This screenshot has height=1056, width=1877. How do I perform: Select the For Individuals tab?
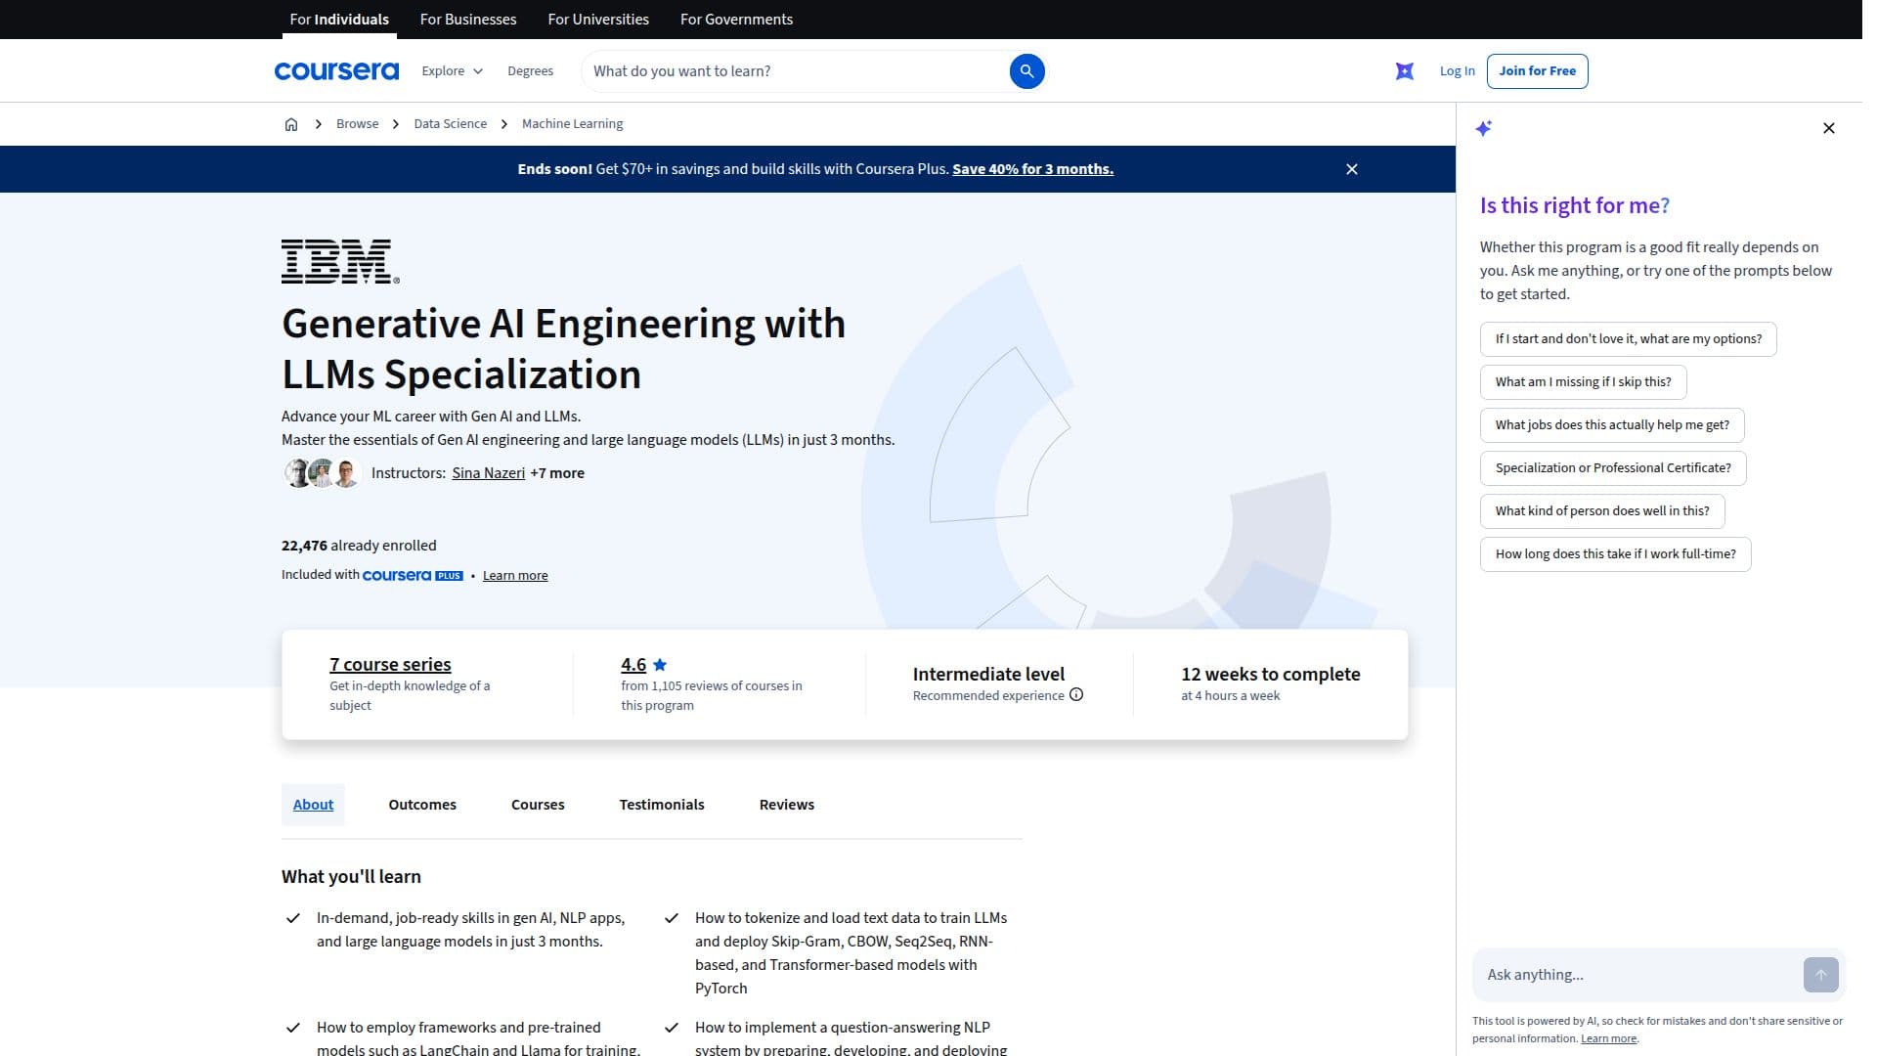pos(339,20)
